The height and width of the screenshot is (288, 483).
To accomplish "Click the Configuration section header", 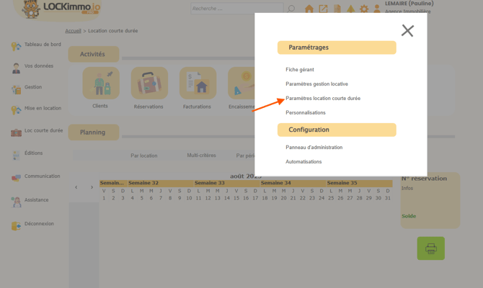I will tap(337, 130).
